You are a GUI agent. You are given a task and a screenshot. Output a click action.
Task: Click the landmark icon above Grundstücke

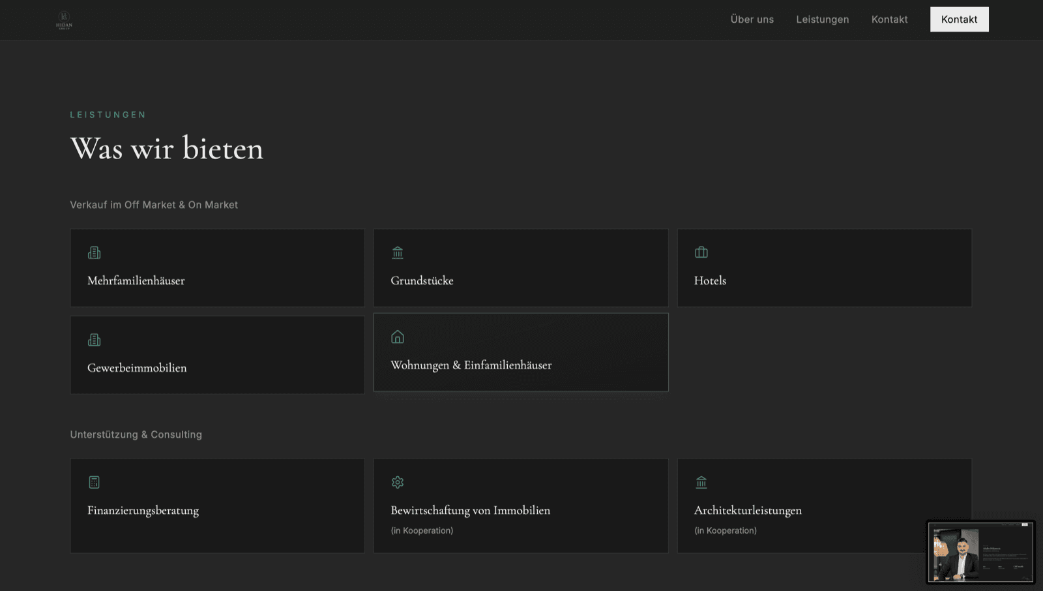click(x=398, y=252)
